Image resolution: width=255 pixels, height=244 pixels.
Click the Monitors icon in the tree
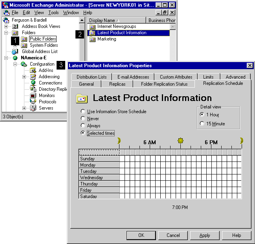(x=33, y=95)
